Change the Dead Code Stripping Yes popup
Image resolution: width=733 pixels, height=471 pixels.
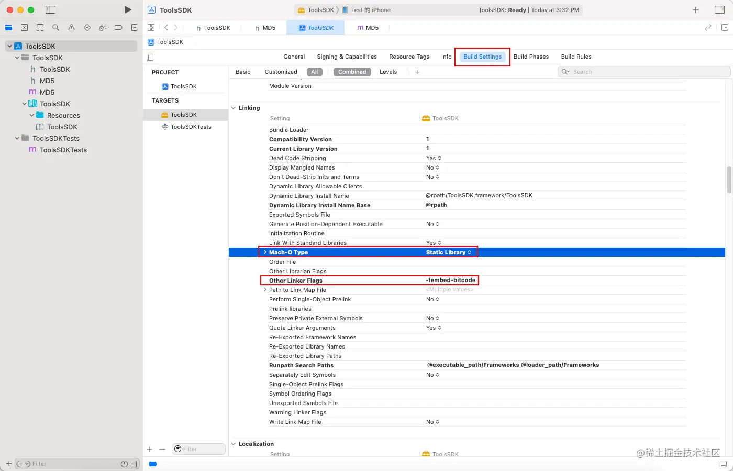[x=434, y=158]
